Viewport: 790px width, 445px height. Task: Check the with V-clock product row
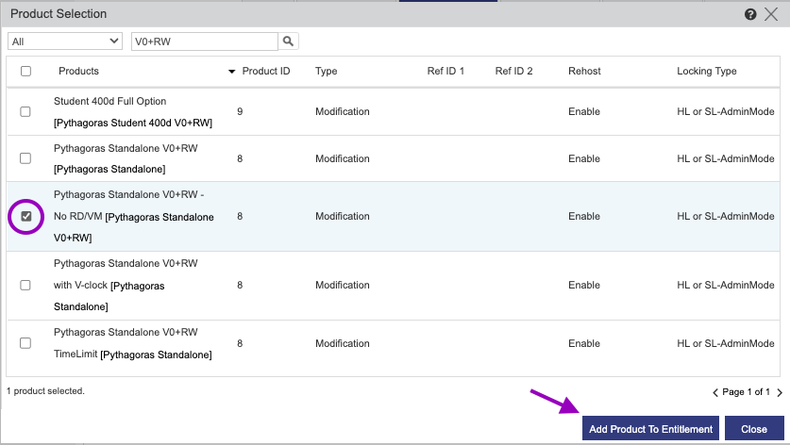click(x=25, y=286)
